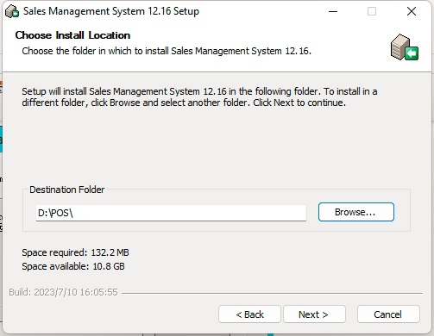Click the Setup will install instruction paragraph
The height and width of the screenshot is (336, 434).
(199, 97)
